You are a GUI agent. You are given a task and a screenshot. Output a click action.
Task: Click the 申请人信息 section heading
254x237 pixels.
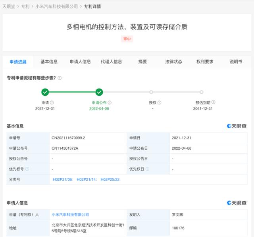(17, 203)
